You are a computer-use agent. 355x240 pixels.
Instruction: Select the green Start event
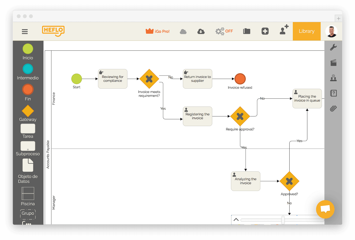point(77,79)
